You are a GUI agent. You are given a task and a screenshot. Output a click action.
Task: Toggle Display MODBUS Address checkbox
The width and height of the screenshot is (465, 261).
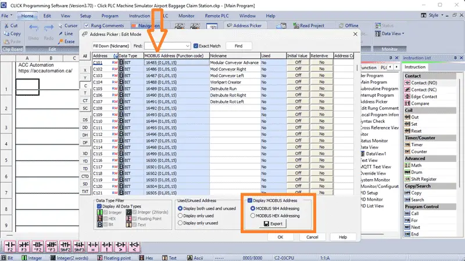coord(250,201)
